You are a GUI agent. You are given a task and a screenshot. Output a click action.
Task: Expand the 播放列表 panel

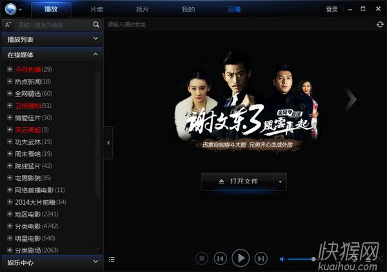[x=52, y=39]
